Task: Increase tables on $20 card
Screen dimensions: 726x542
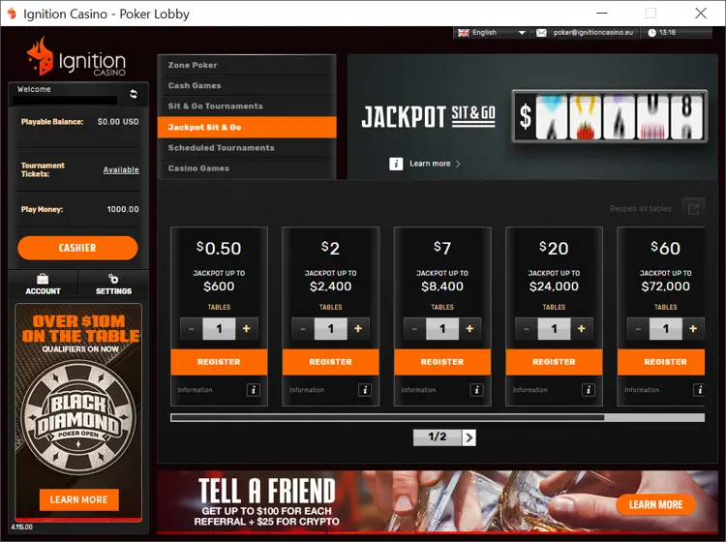Action: point(581,329)
